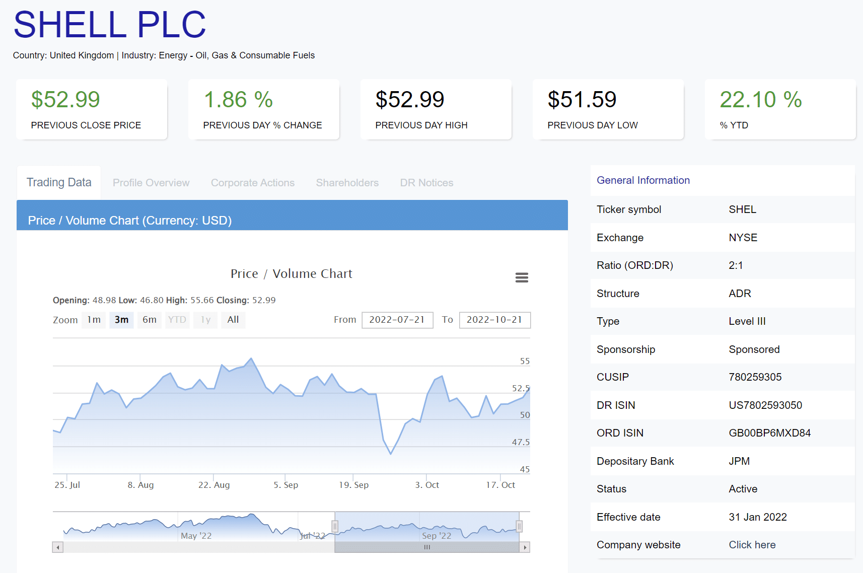
Task: Open the company website via Click here link
Action: 752,545
